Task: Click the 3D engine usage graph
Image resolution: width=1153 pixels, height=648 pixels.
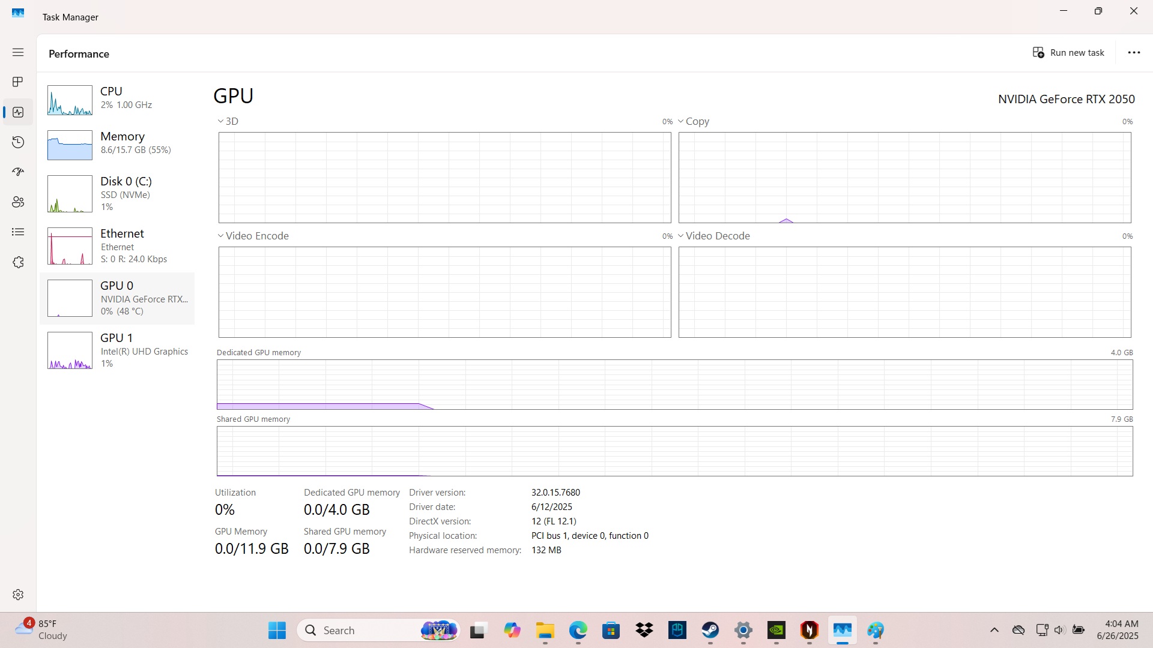Action: tap(444, 178)
